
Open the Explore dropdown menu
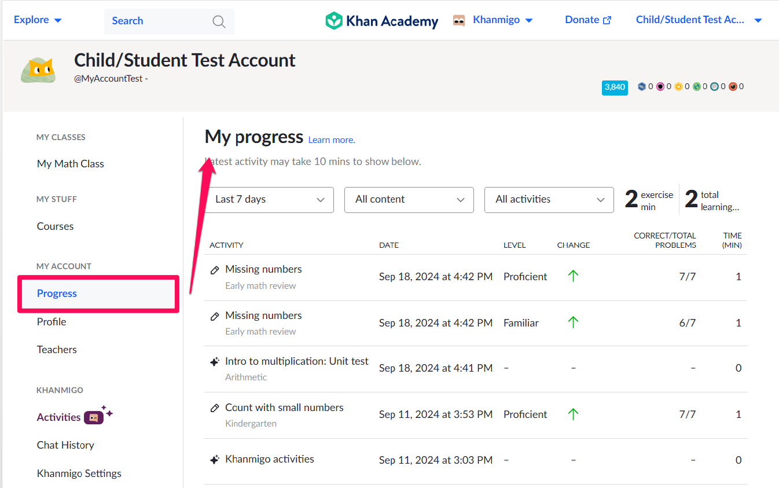(x=38, y=20)
